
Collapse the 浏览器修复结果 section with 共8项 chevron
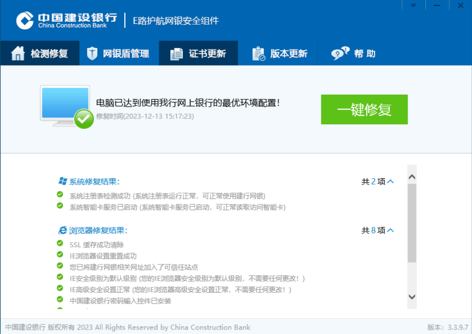(390, 230)
